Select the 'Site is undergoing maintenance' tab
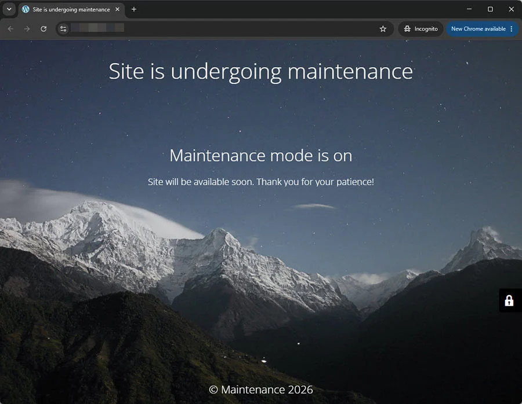Screen dimensions: 522x404 [x=71, y=10]
